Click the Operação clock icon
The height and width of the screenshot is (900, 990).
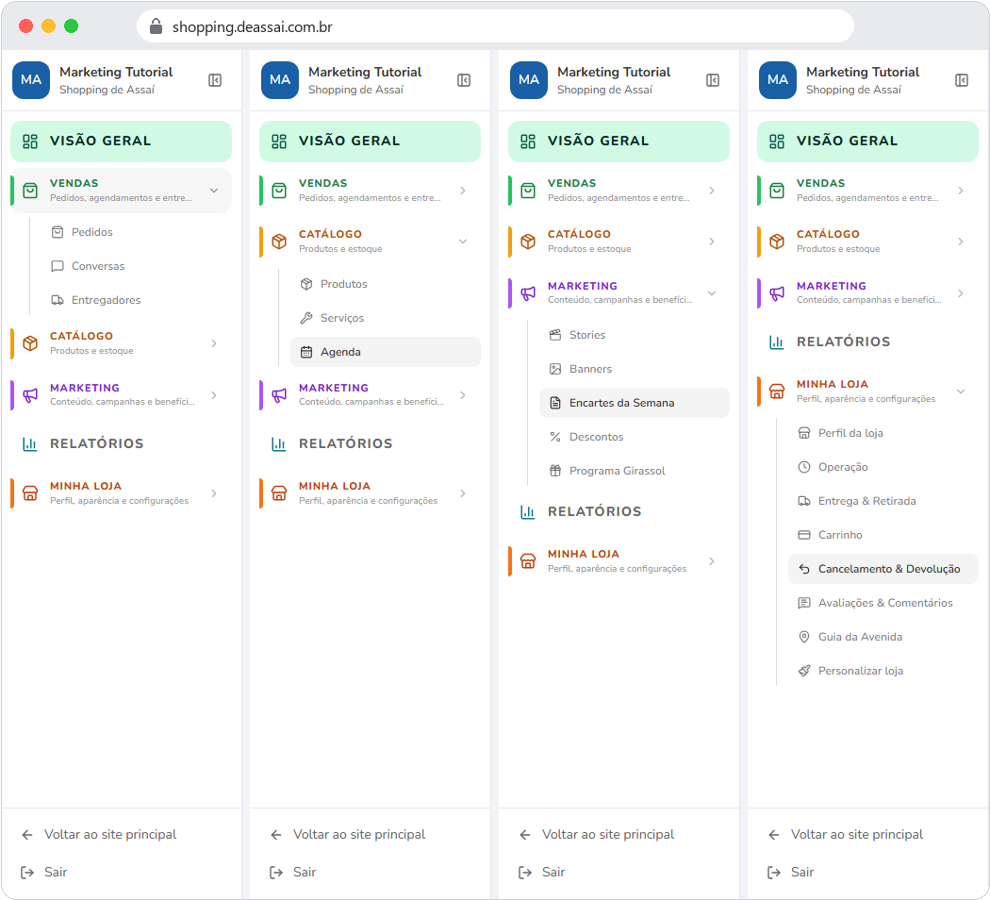point(803,467)
